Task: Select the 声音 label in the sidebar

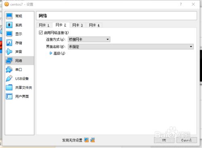Action: tap(19, 52)
